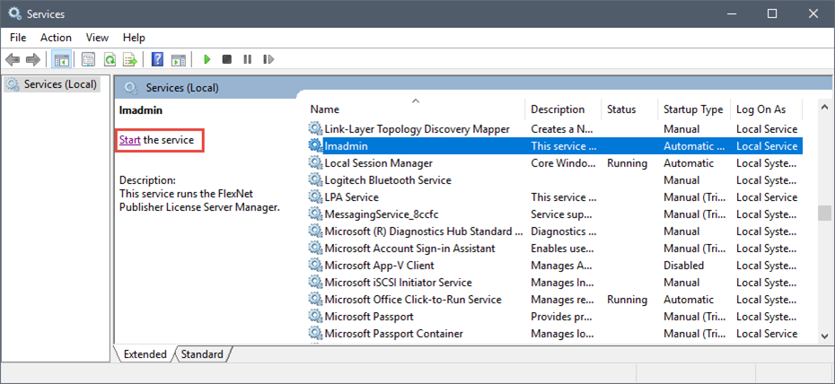Click gear icon for LPA Service
Image resolution: width=835 pixels, height=384 pixels.
[x=316, y=196]
